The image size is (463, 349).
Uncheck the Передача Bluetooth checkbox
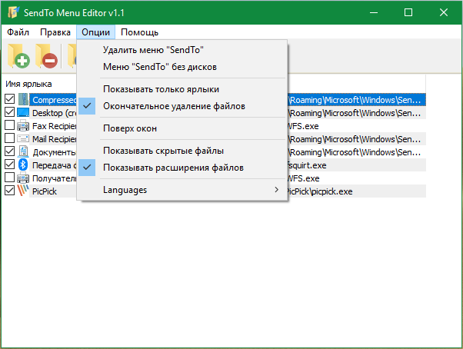click(9, 165)
